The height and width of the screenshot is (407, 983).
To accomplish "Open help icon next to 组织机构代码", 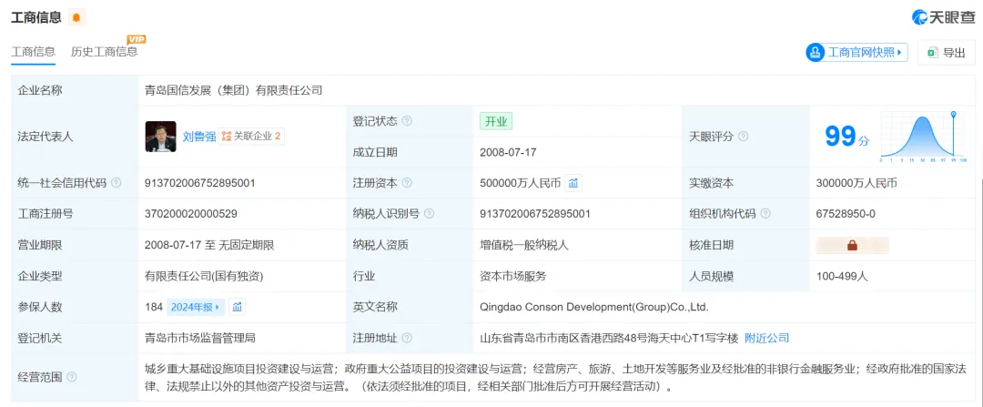I will (x=765, y=214).
